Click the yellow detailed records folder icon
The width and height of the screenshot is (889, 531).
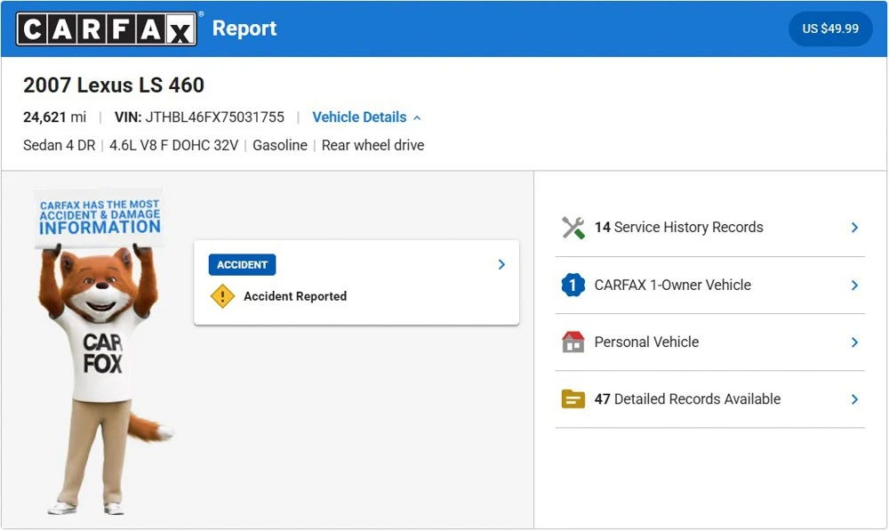573,399
